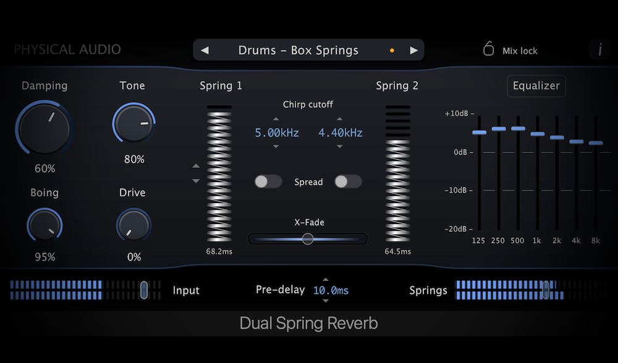Enable Spread for Spring 1
618x363 pixels.
click(x=268, y=181)
